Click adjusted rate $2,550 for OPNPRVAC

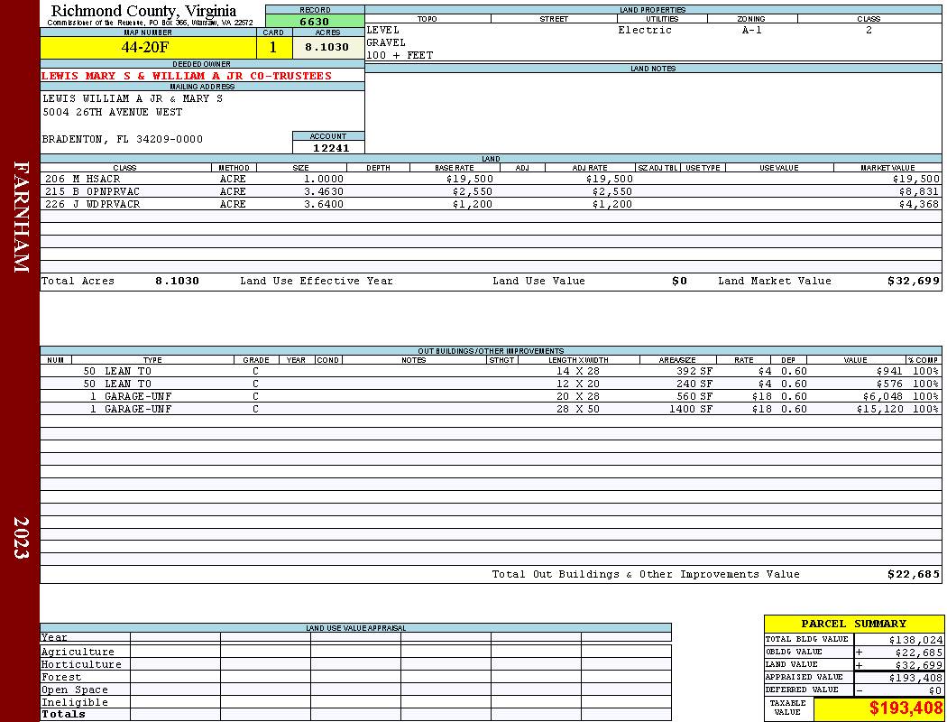click(611, 191)
